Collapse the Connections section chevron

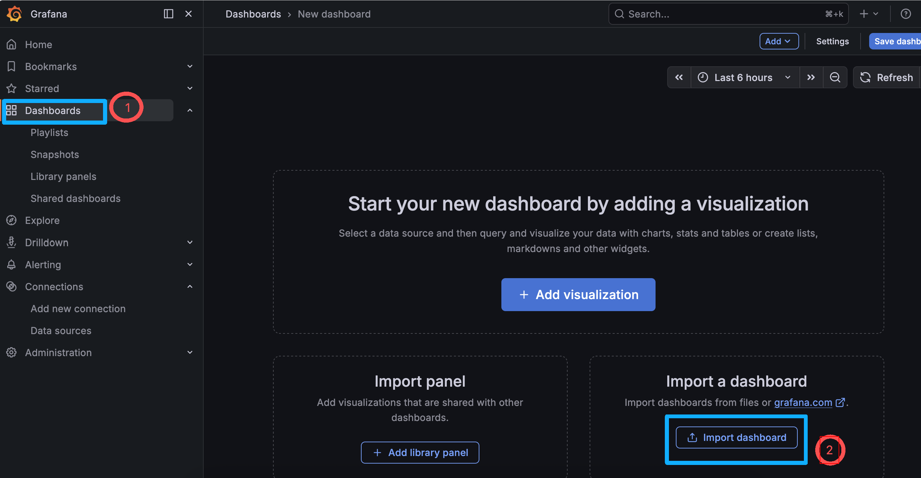point(190,286)
